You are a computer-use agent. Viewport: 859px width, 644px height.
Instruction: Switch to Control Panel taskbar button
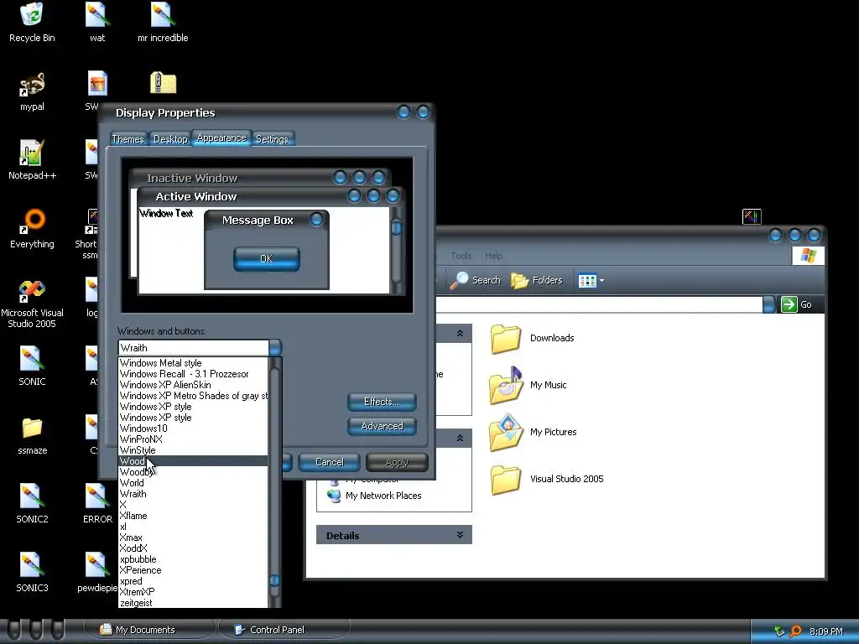(x=284, y=630)
